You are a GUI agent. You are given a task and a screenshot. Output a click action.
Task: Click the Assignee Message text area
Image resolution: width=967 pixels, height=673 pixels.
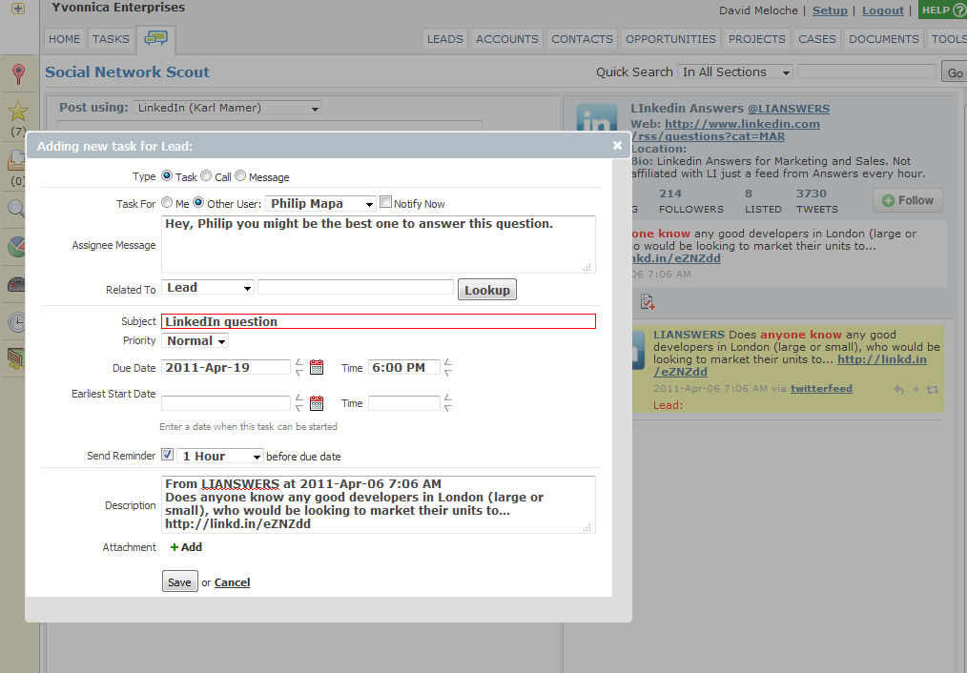point(379,244)
